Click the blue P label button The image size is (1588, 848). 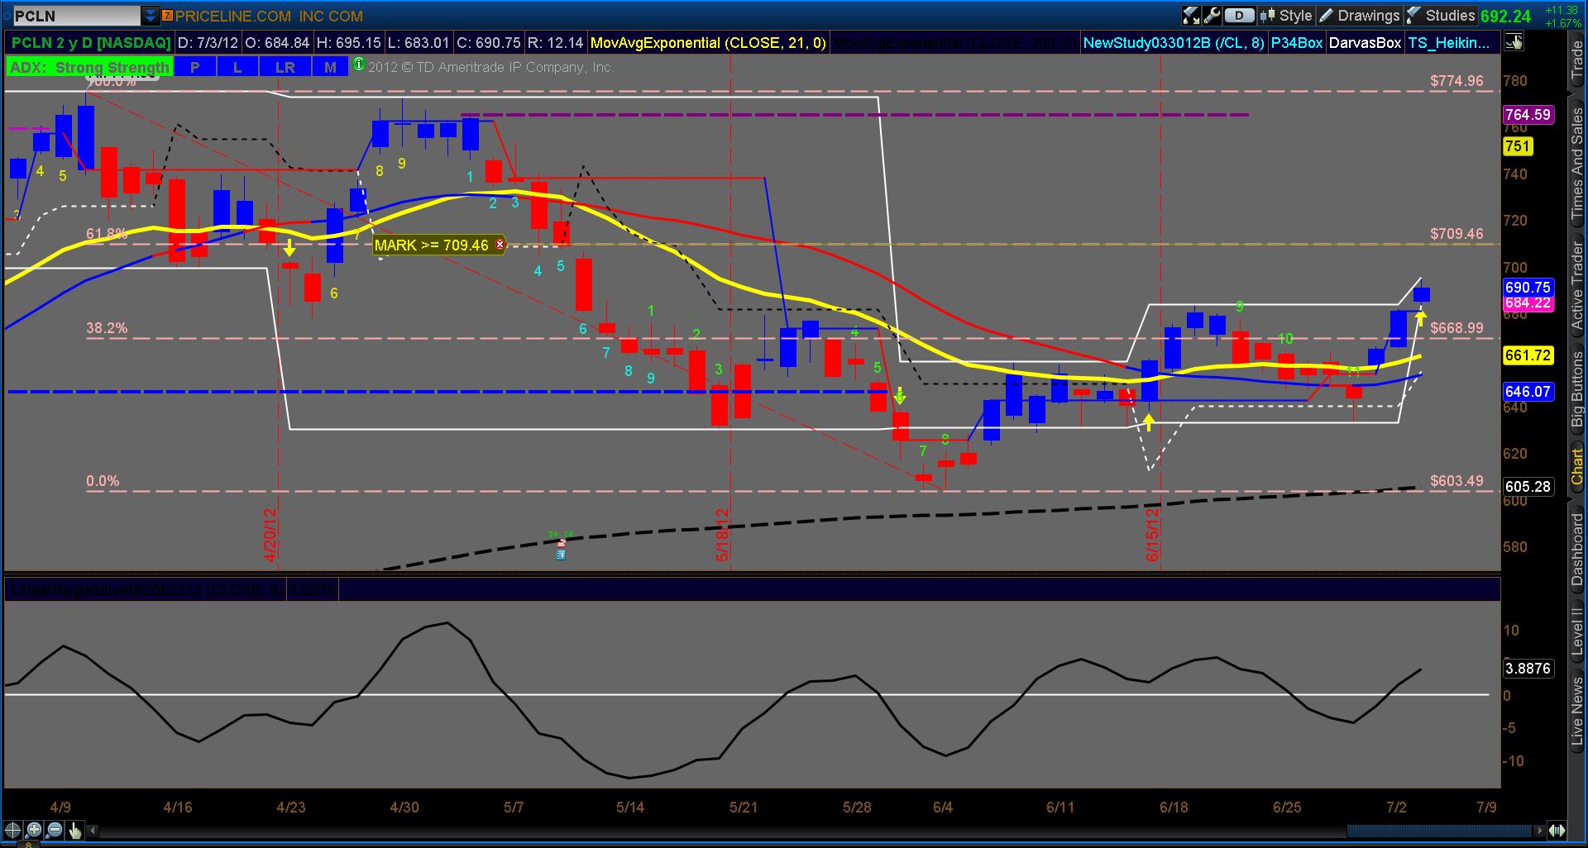(195, 67)
